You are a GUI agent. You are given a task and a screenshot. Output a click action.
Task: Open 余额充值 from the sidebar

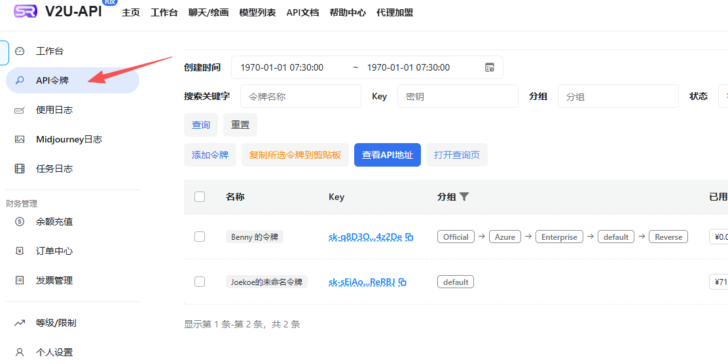(x=54, y=222)
